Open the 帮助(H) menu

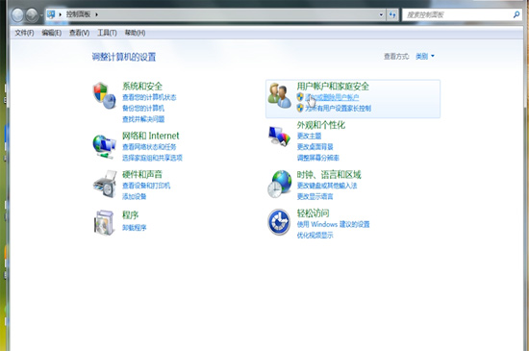(x=135, y=33)
